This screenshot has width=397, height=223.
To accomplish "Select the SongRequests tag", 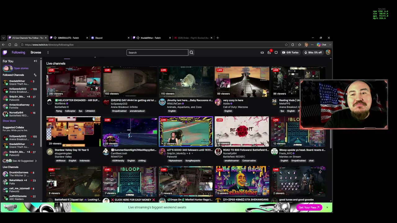I will (x=193, y=161).
